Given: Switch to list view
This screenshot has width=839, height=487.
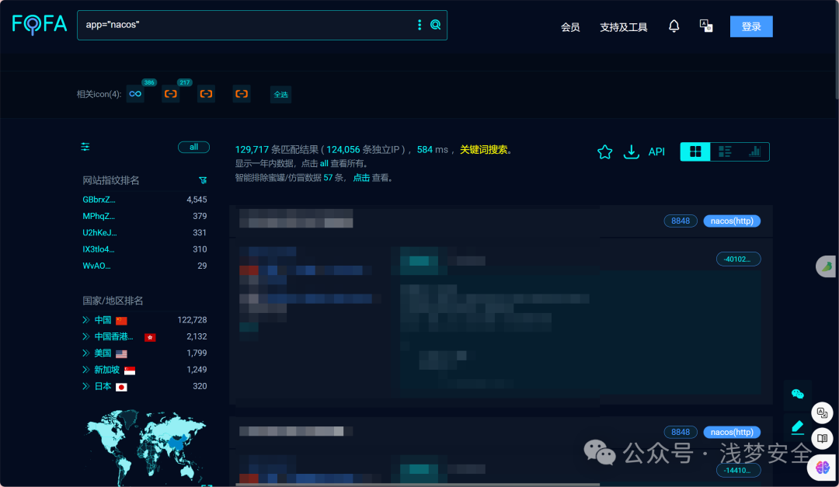Looking at the screenshot, I should click(x=725, y=152).
